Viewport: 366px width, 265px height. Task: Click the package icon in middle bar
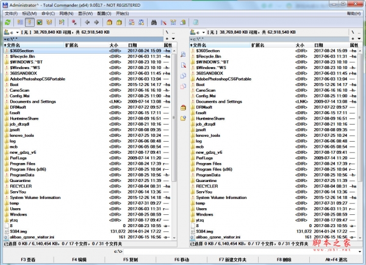pyautogui.click(x=183, y=107)
